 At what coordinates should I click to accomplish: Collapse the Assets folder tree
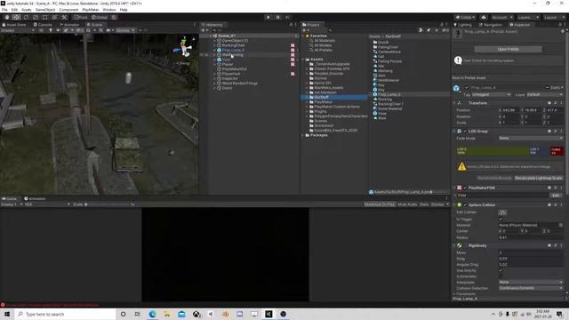point(303,60)
